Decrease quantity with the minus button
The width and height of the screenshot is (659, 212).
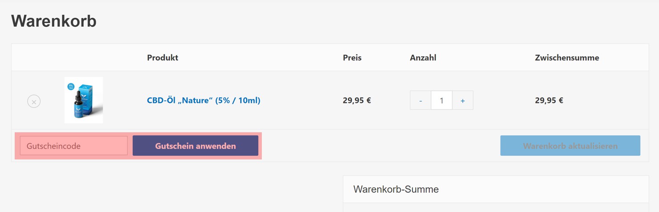(x=420, y=101)
